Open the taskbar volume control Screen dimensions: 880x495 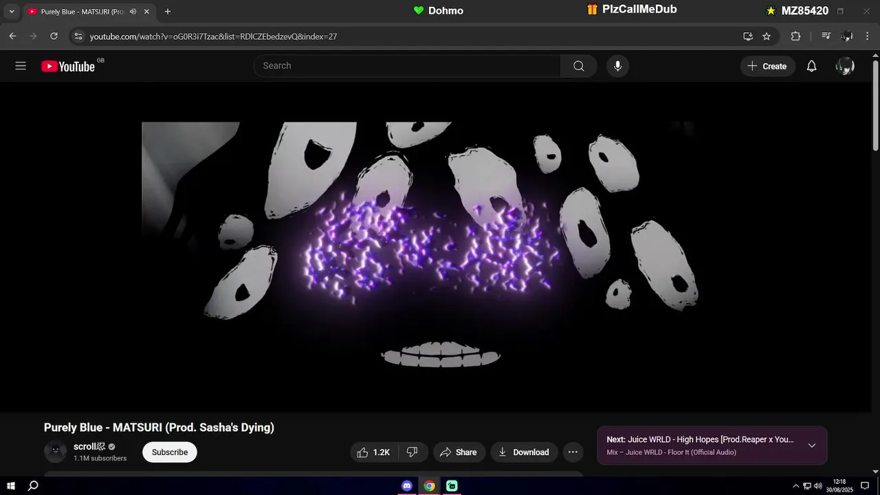pos(818,486)
